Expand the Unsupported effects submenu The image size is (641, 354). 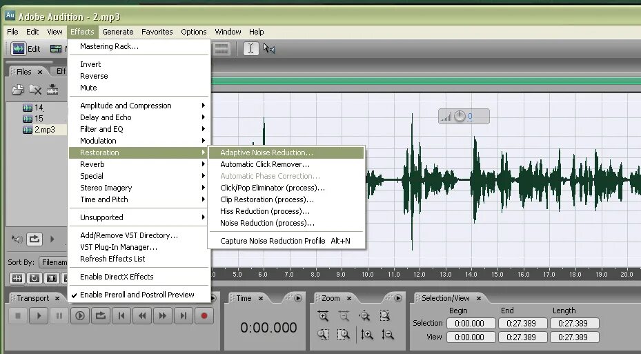(139, 217)
